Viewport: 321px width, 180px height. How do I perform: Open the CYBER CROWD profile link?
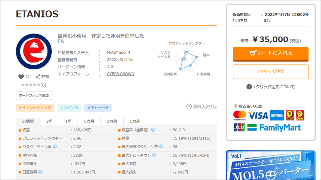[121, 74]
